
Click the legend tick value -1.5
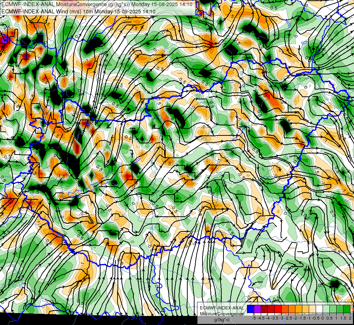pyautogui.click(x=302, y=318)
